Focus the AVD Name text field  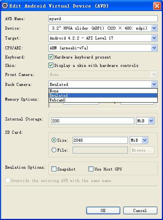(103, 19)
